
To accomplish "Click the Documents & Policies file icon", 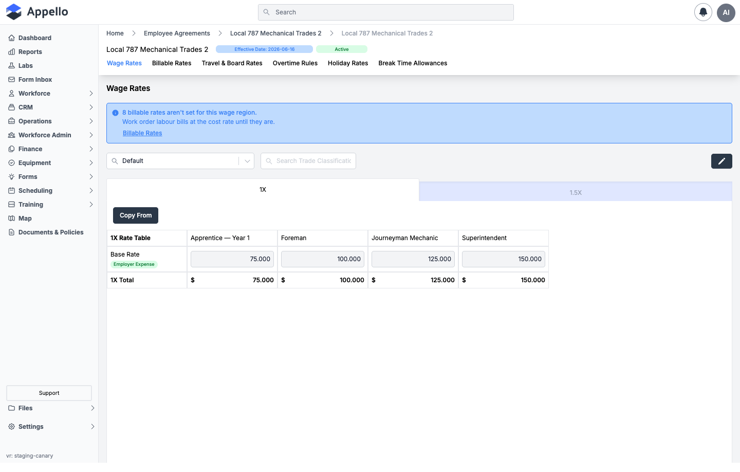I will click(11, 232).
